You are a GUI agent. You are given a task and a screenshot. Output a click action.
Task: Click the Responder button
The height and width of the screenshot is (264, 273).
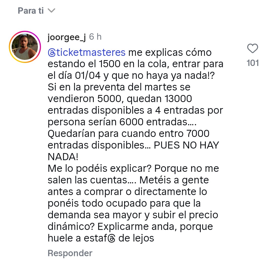point(70,253)
